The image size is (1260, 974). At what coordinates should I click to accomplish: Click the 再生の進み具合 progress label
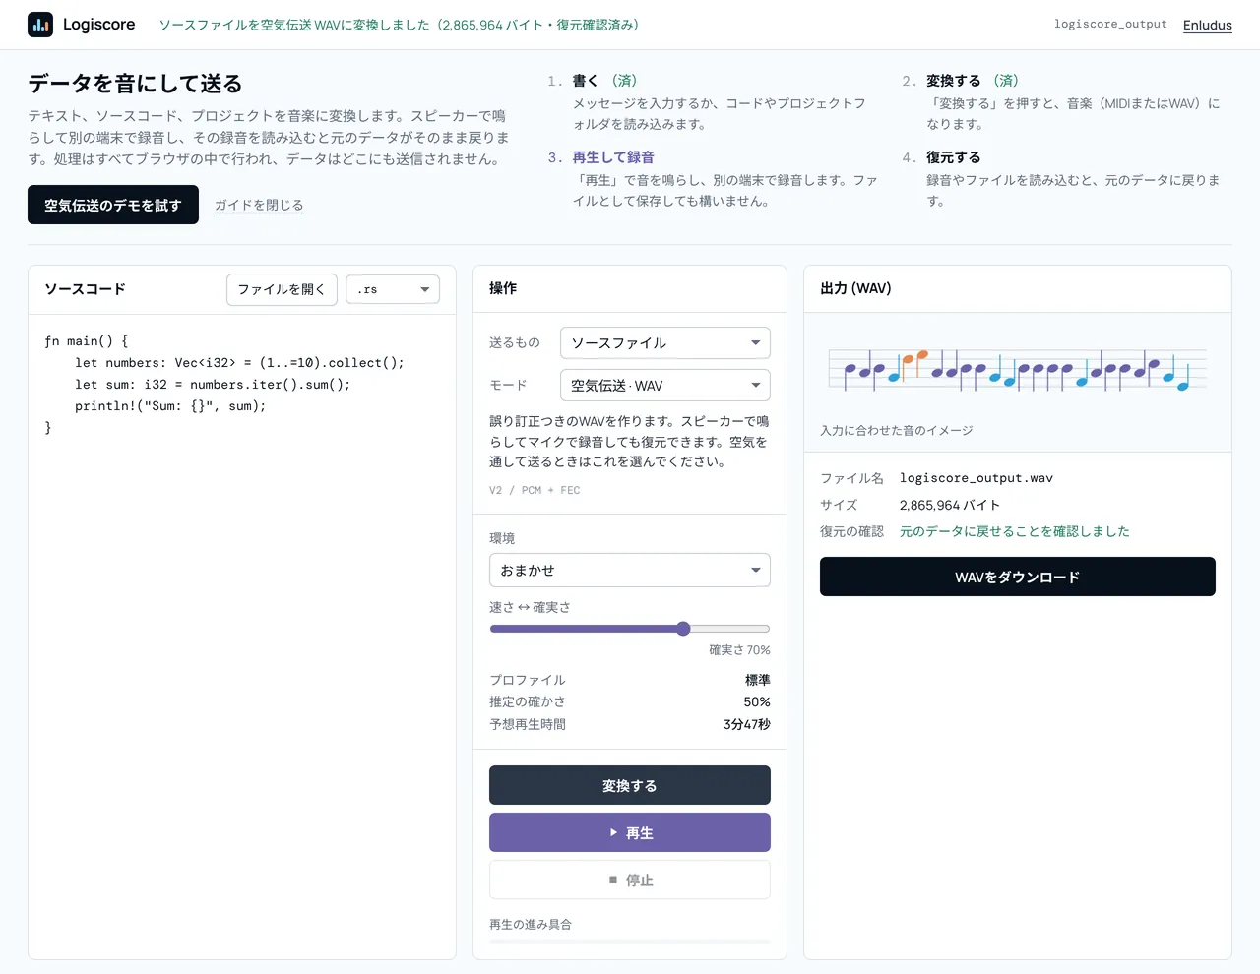531,925
